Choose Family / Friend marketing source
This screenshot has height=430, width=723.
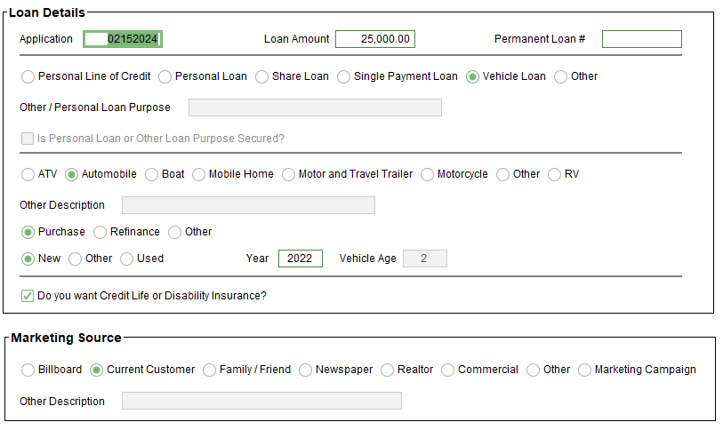coord(210,370)
